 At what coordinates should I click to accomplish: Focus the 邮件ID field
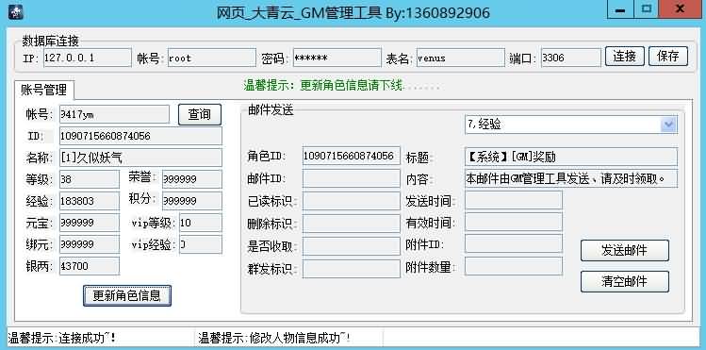tap(352, 178)
